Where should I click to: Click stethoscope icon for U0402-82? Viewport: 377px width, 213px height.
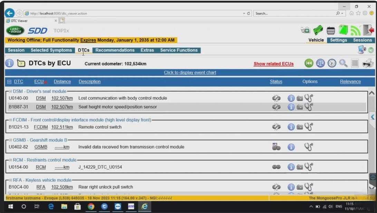click(x=309, y=147)
